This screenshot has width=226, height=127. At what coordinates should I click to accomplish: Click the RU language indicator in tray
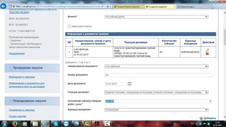(192, 123)
